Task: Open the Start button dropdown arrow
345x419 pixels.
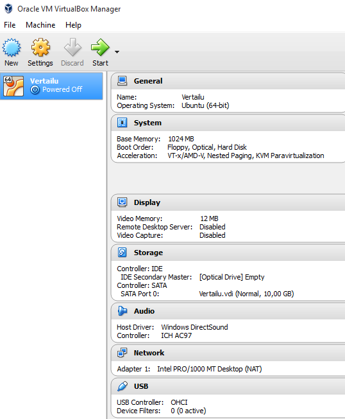Action: pyautogui.click(x=117, y=52)
